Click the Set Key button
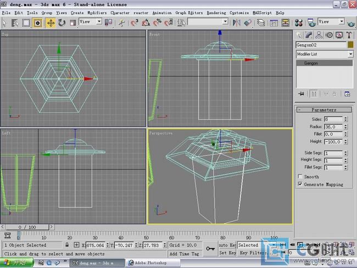Viewport: 357px width, 268px height. pos(227,253)
